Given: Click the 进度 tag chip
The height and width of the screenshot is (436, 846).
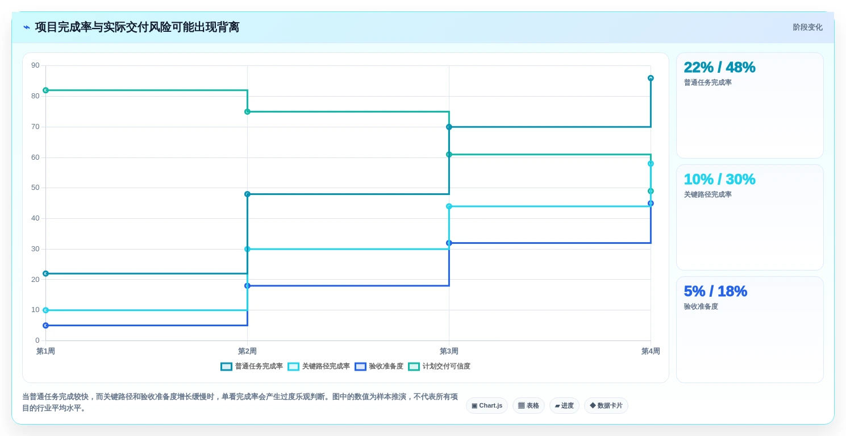Looking at the screenshot, I should click(x=564, y=406).
